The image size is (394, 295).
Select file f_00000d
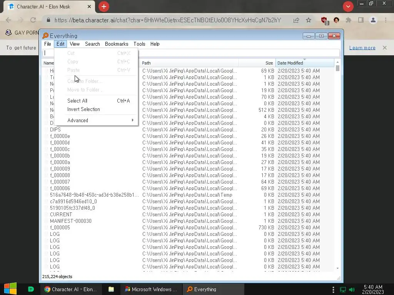[60, 143]
